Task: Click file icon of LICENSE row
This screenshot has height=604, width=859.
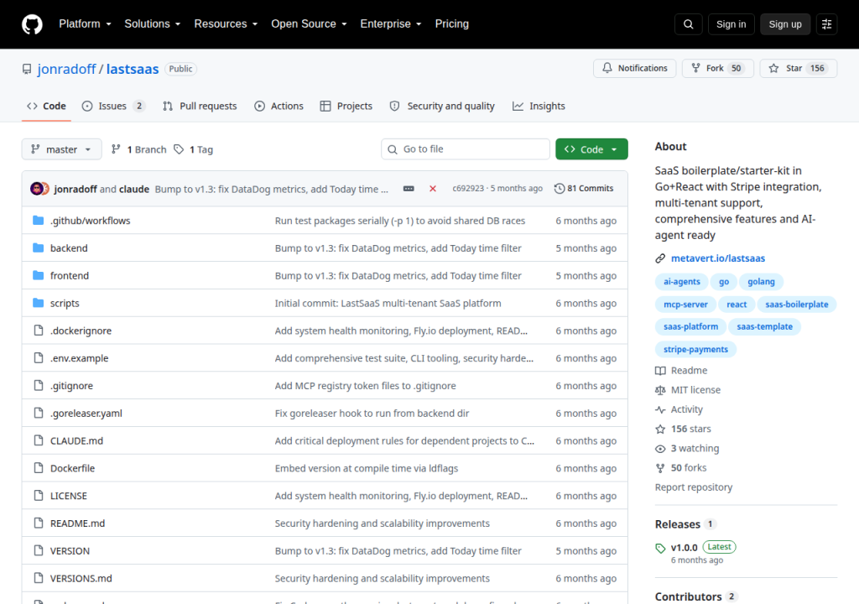Action: [39, 495]
